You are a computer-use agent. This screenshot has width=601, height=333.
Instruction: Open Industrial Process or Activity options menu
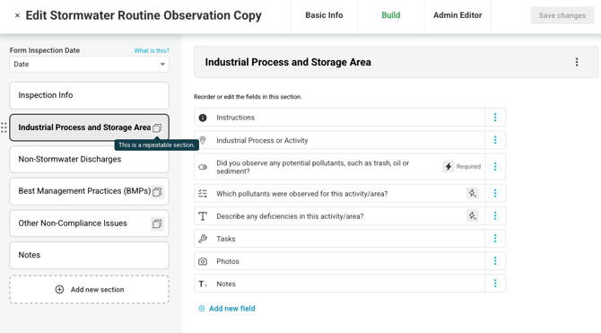point(495,140)
